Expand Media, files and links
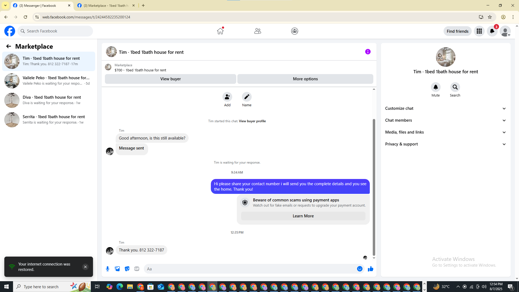Viewport: 519px width, 292px height. pyautogui.click(x=445, y=132)
